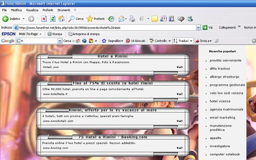Expand the Indietro history dropdown arrow
This screenshot has height=160, width=256.
click(23, 19)
